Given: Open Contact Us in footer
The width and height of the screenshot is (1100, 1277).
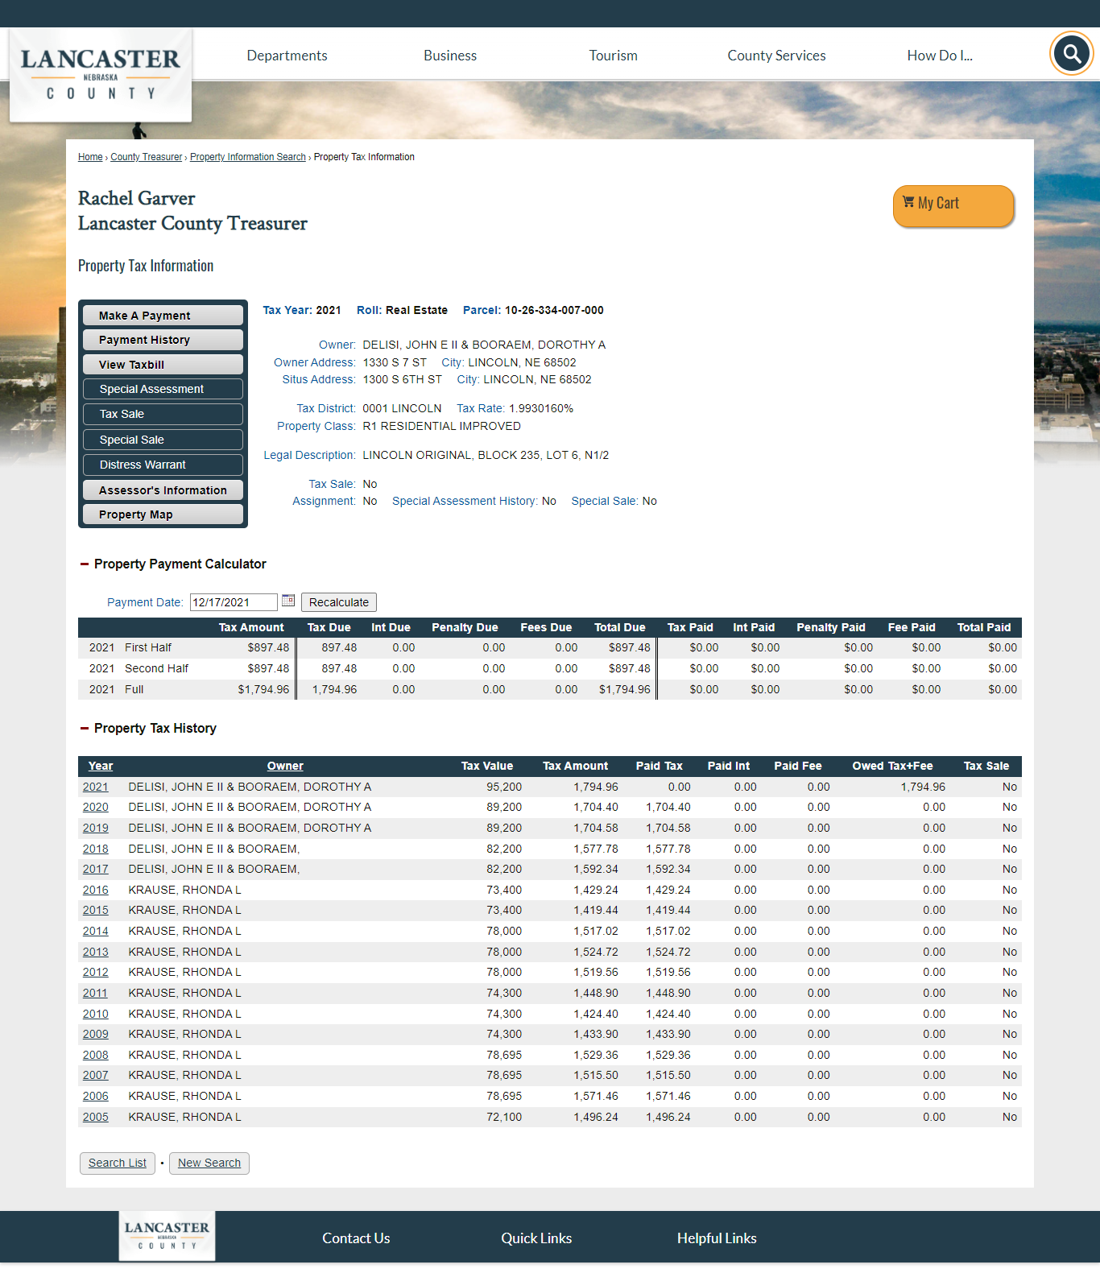Looking at the screenshot, I should coord(356,1238).
